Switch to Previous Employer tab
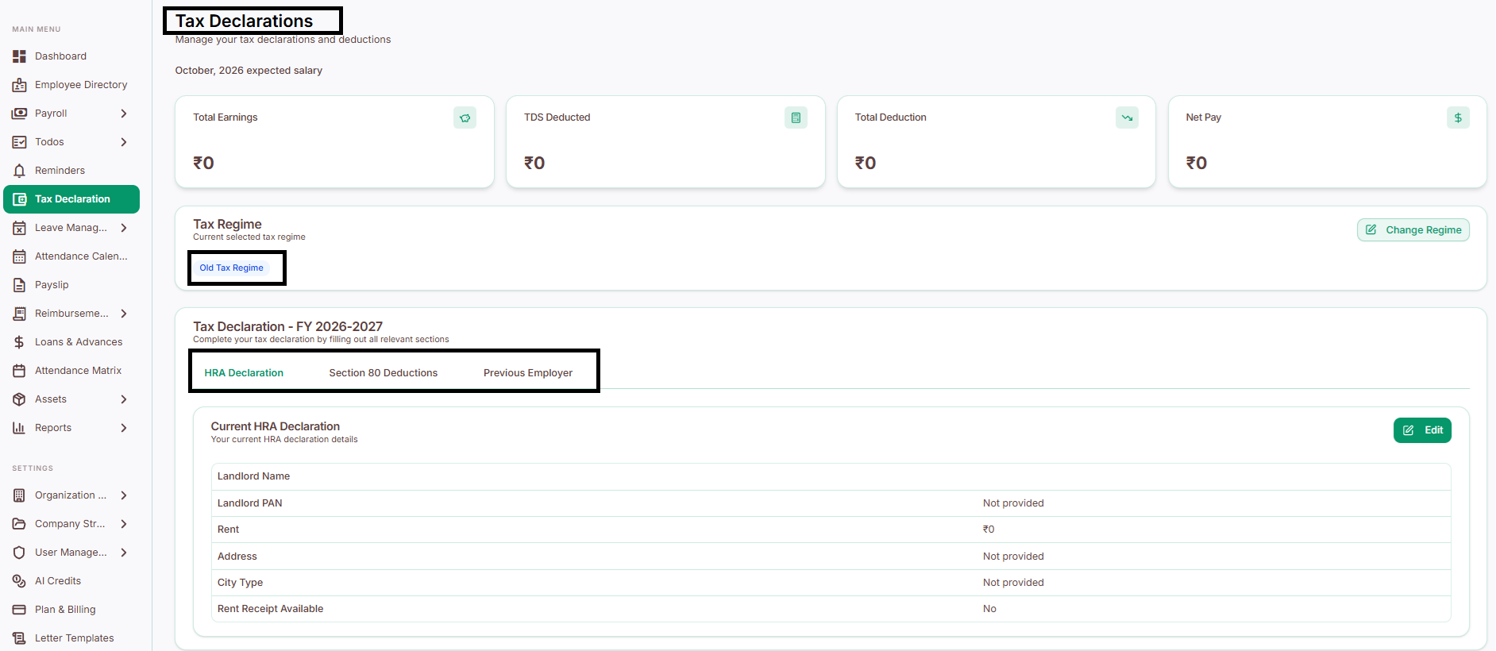This screenshot has width=1496, height=651. (x=528, y=373)
